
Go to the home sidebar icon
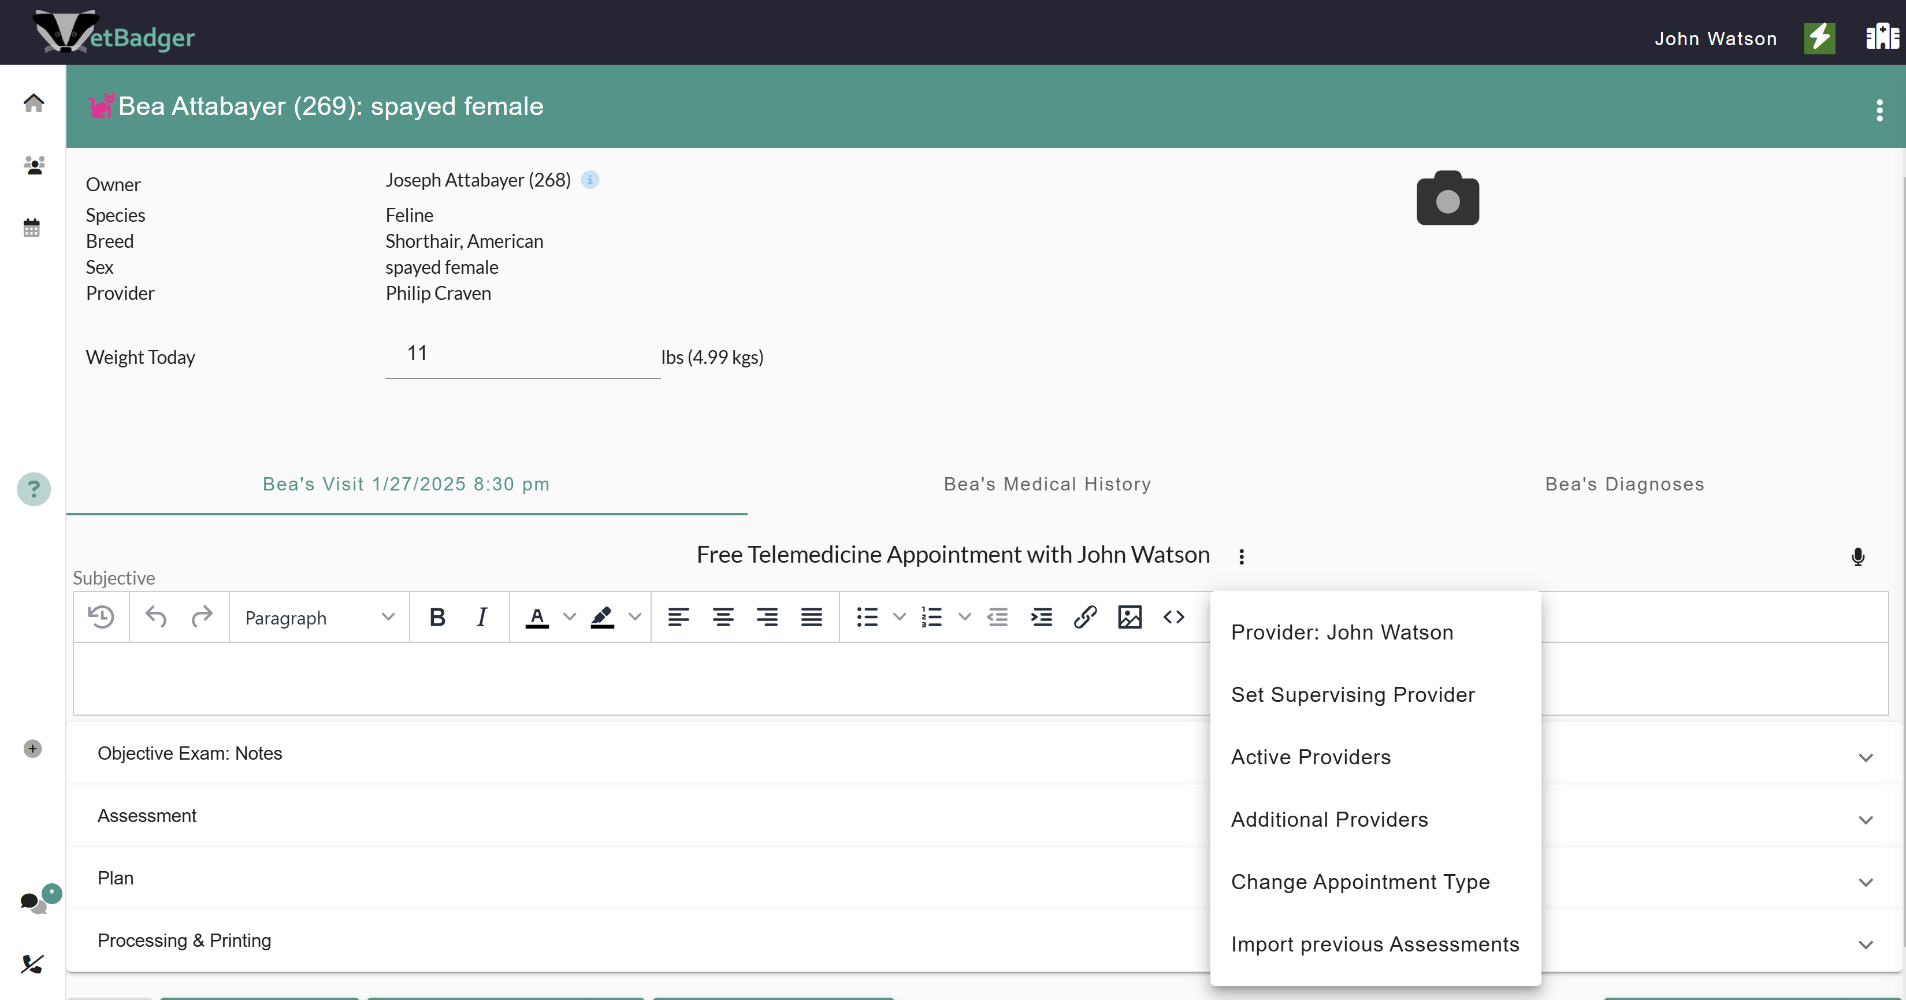34,103
